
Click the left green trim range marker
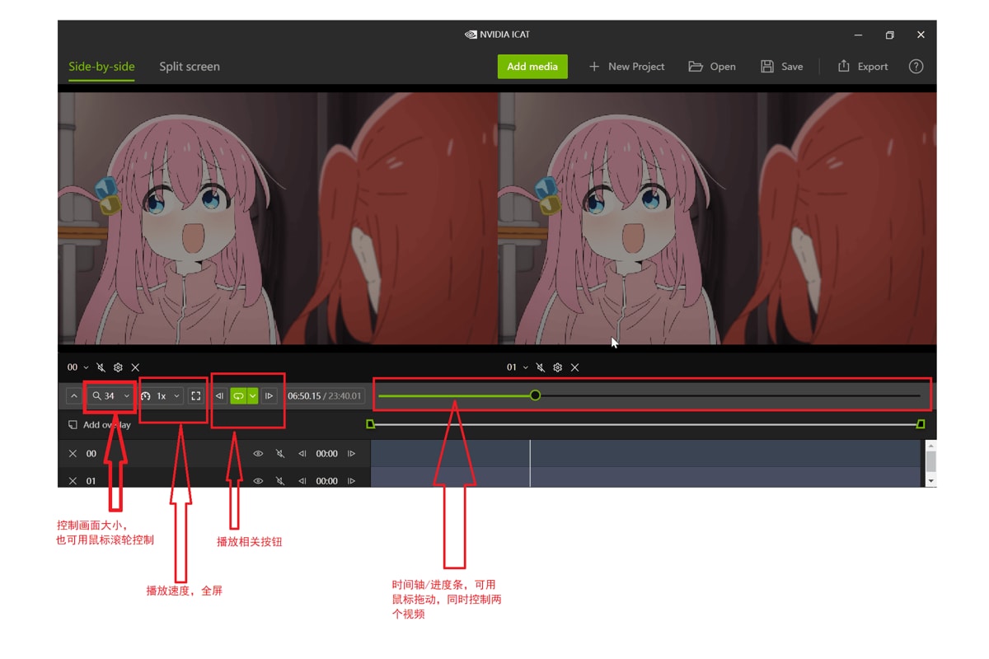(x=370, y=424)
